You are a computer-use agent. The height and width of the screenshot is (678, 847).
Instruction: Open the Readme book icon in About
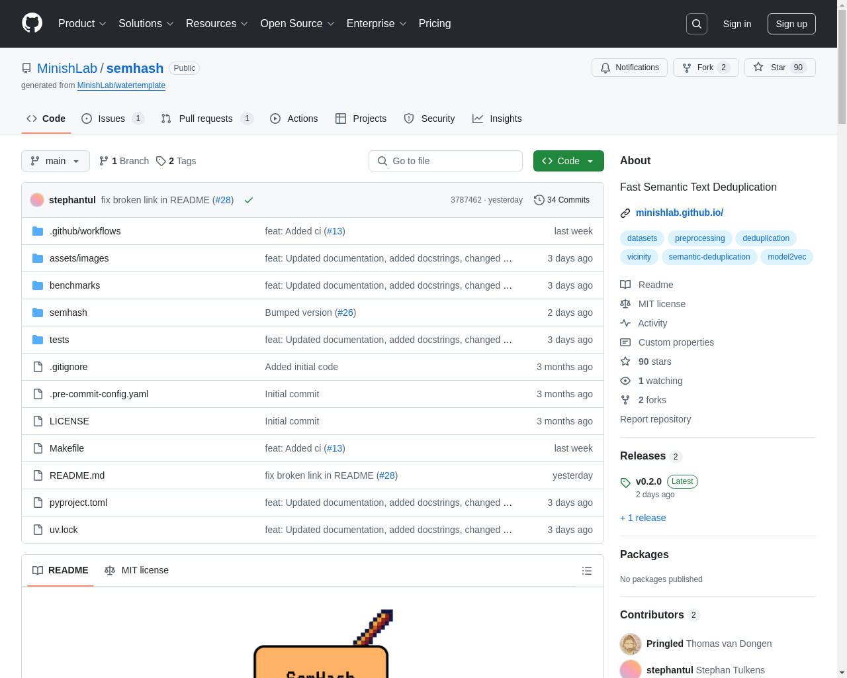coord(625,285)
